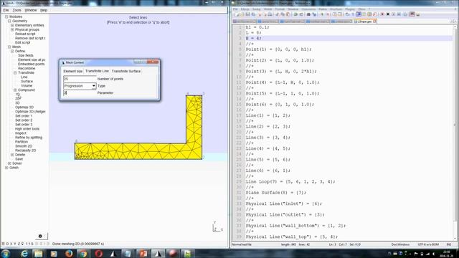Click Reload script in Geometry
Viewport: 459px width, 258px height.
point(25,34)
